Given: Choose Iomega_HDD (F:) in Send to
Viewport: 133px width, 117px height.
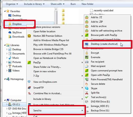Looking at the screenshot, I should [x=107, y=106].
